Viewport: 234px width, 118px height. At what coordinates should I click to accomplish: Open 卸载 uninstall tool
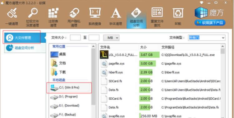(178, 17)
